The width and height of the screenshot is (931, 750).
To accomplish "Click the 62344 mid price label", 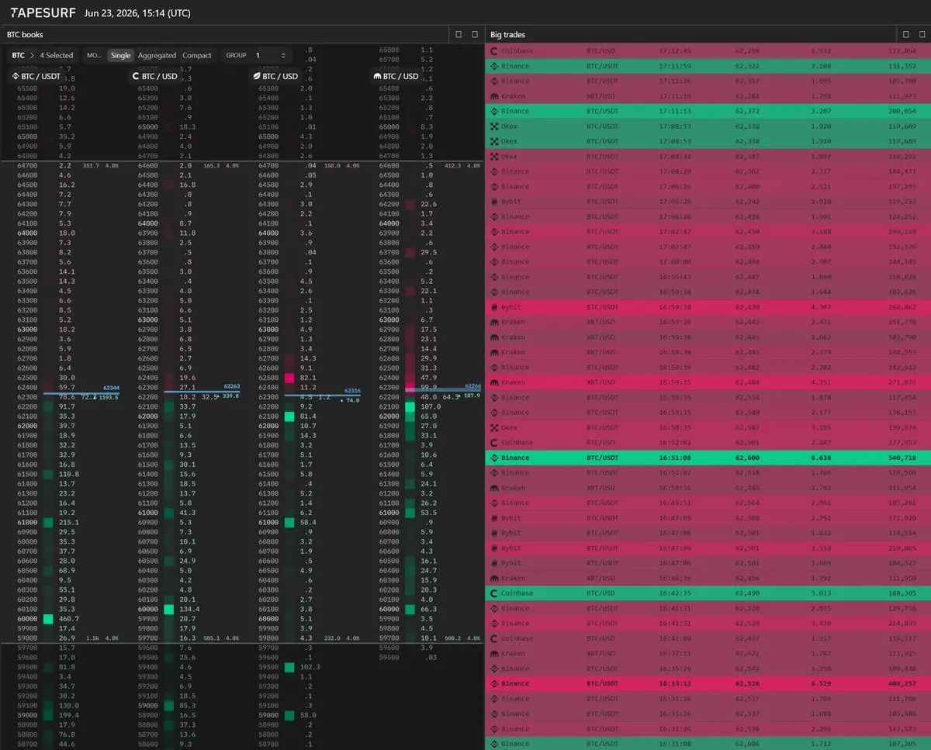I will (x=111, y=389).
